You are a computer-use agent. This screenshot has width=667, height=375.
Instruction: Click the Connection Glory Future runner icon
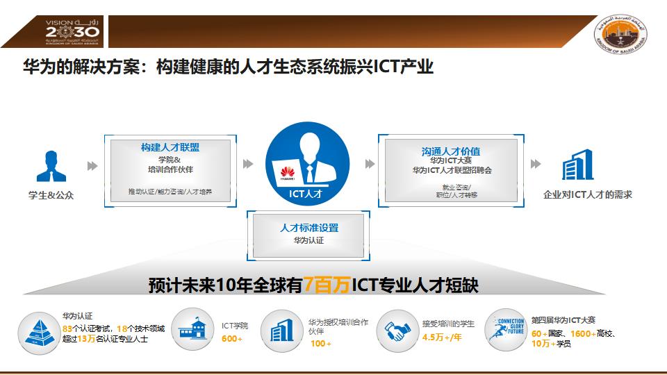[x=506, y=329]
